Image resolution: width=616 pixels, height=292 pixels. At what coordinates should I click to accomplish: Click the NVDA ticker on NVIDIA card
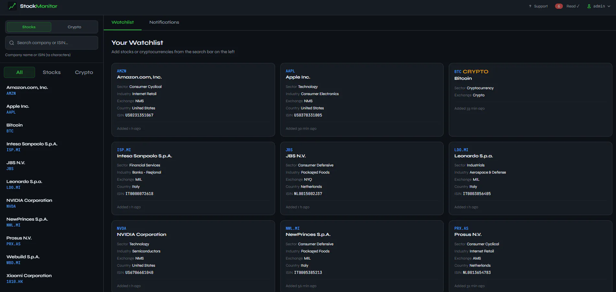[122, 228]
